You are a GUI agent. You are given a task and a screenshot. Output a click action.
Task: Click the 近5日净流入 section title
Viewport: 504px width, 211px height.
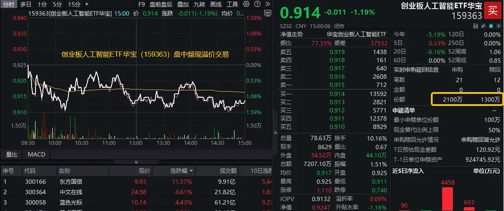coord(408,171)
